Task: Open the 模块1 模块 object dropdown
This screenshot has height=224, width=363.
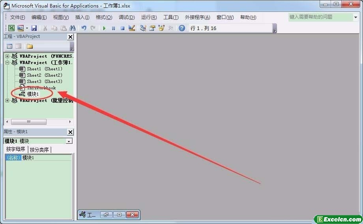Action: 69,141
